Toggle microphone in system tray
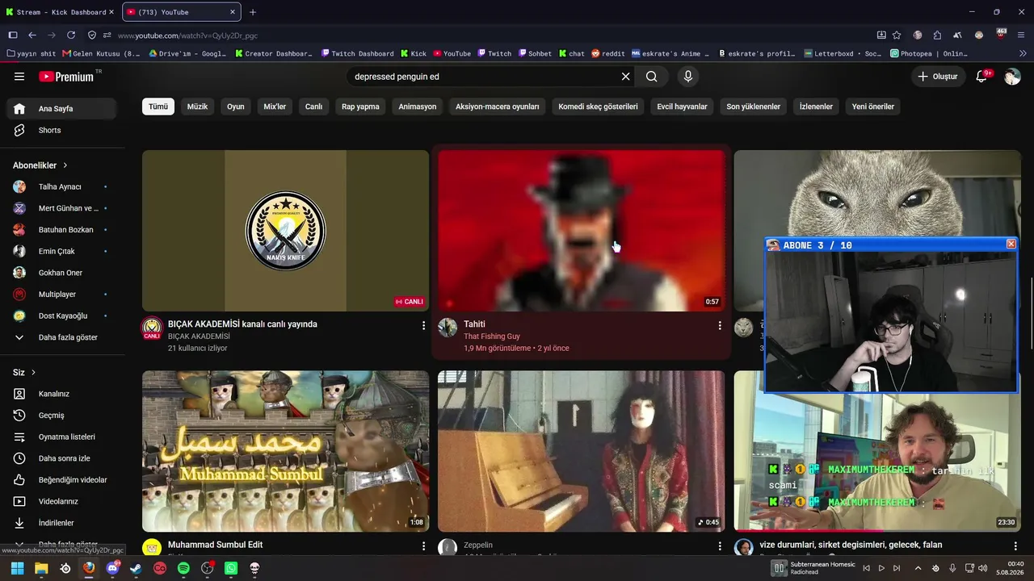Screen dimensions: 1034x581 tap(952, 568)
